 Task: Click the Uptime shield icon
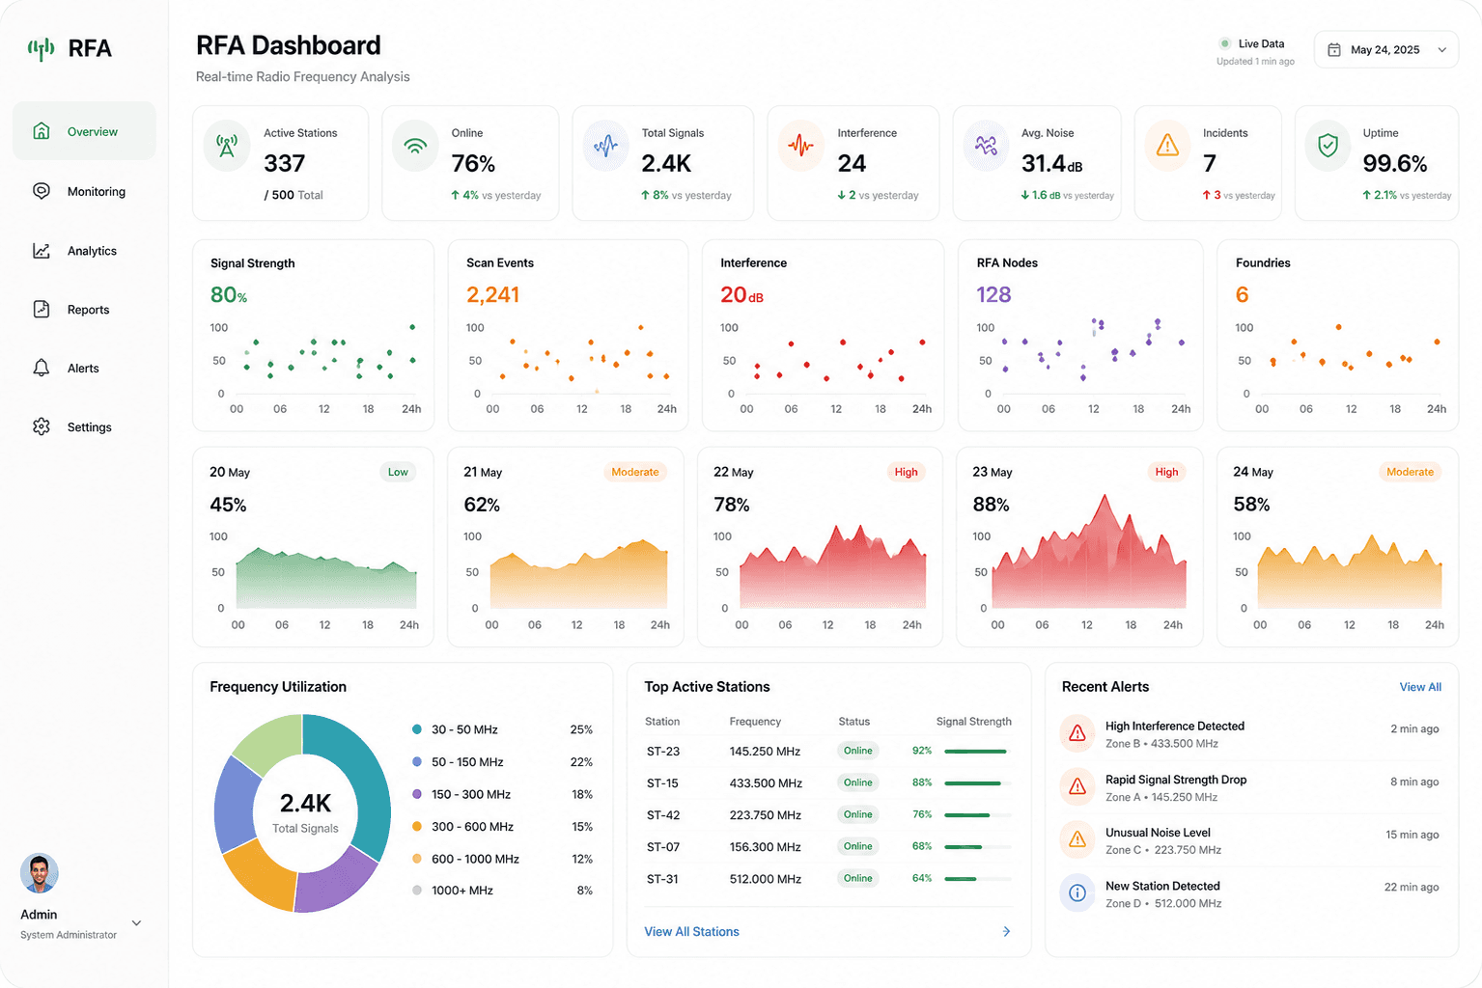point(1328,147)
